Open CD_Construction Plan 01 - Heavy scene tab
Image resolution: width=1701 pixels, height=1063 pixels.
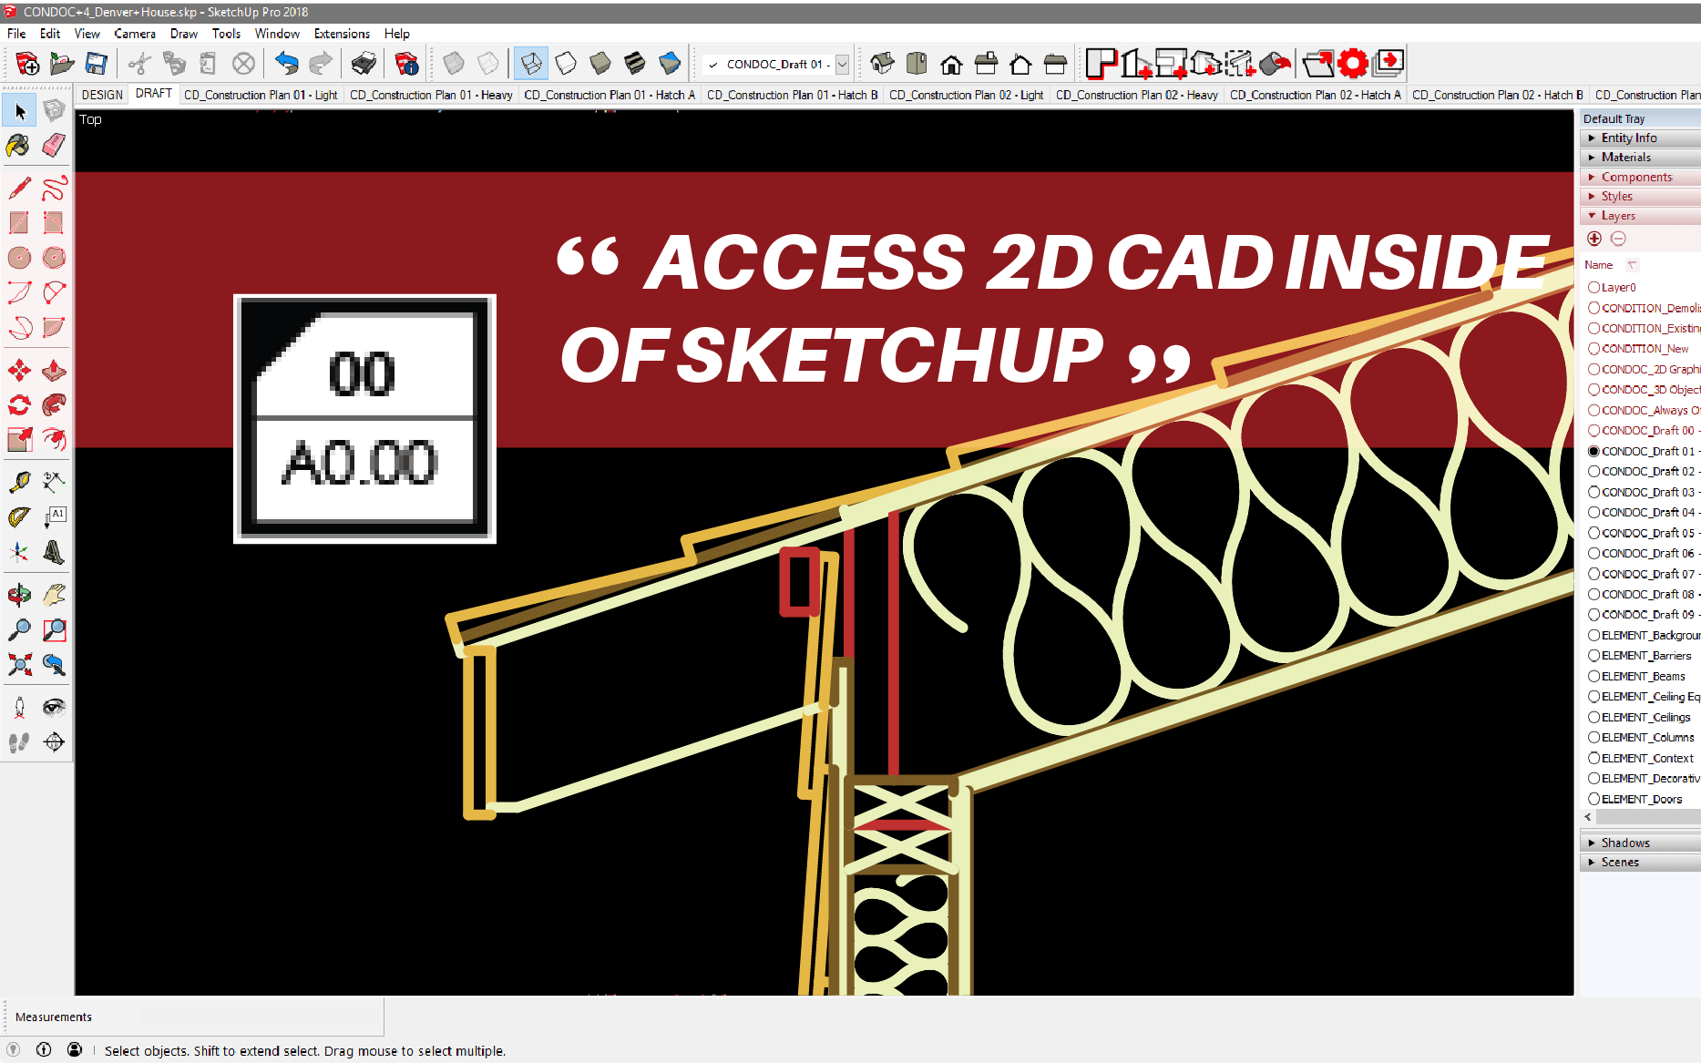point(431,95)
